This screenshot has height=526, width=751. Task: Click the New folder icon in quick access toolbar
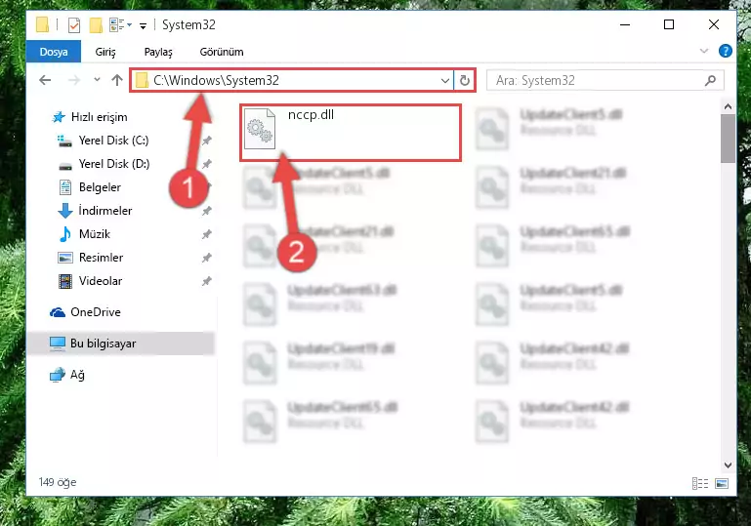96,25
